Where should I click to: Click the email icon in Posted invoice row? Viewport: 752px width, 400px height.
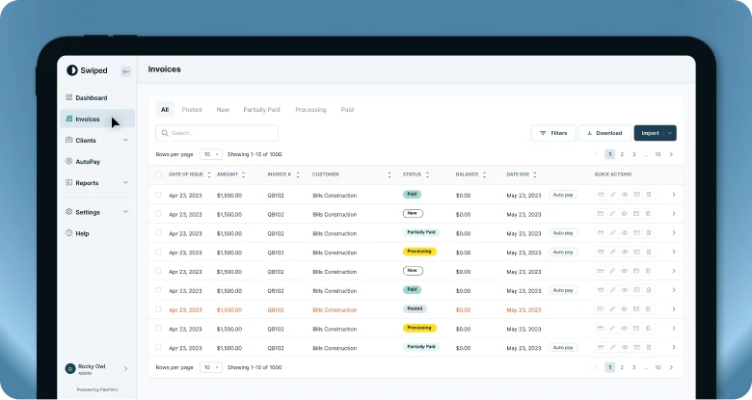tap(636, 309)
